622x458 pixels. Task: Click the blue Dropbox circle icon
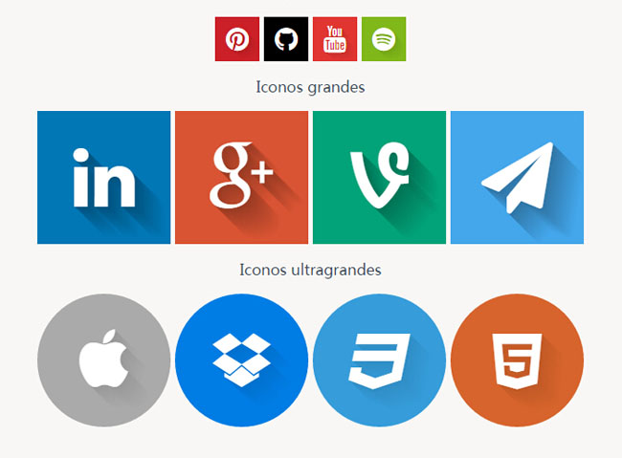click(x=241, y=360)
